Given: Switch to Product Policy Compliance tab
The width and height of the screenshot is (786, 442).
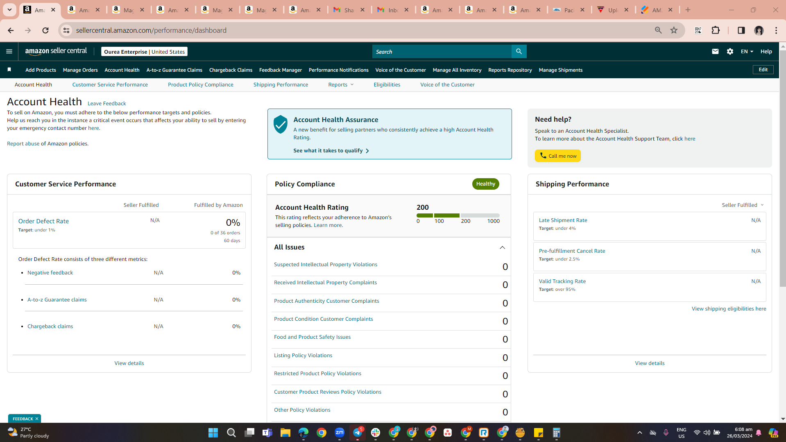Looking at the screenshot, I should pyautogui.click(x=201, y=85).
